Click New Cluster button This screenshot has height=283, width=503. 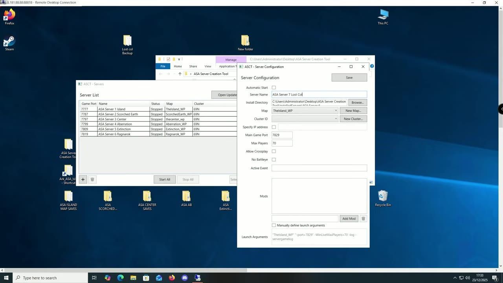[353, 119]
